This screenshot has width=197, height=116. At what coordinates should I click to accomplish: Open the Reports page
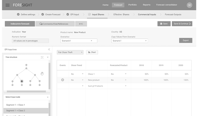(147, 5)
